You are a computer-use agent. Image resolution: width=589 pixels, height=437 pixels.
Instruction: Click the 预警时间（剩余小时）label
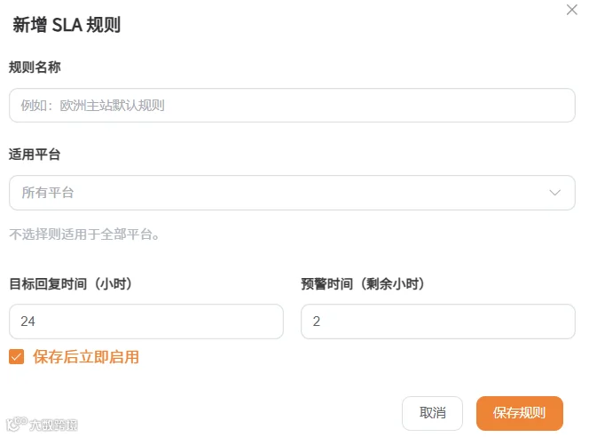click(x=363, y=283)
